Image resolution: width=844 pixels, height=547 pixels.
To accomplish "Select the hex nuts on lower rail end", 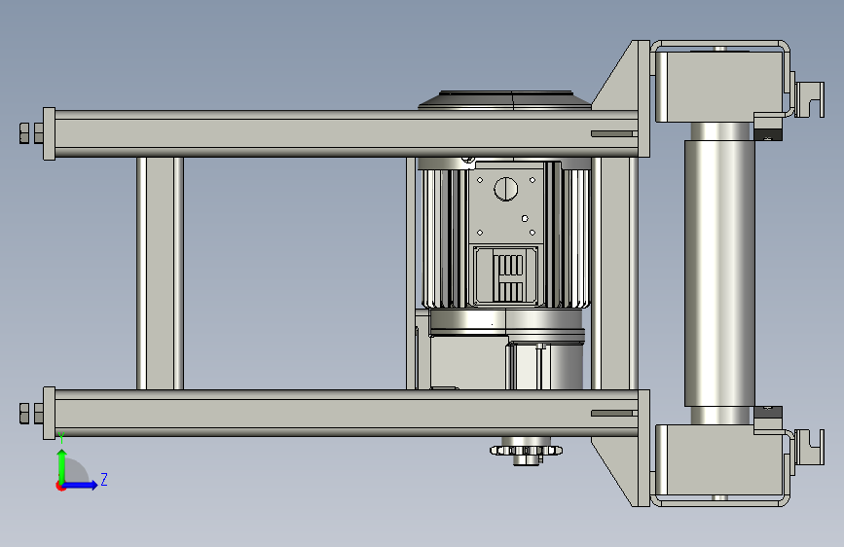I will pyautogui.click(x=31, y=414).
